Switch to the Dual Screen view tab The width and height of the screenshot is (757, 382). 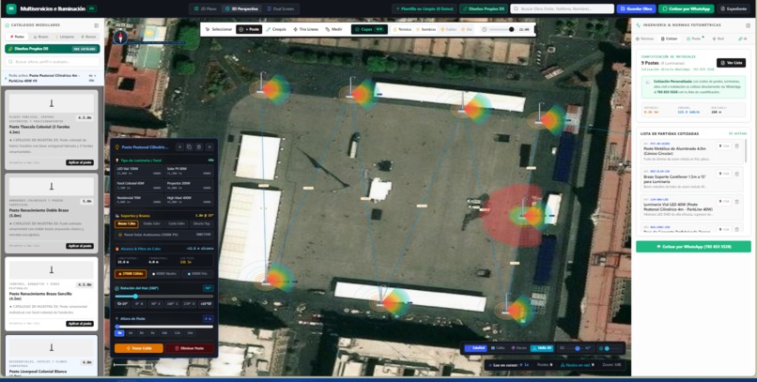pyautogui.click(x=281, y=8)
